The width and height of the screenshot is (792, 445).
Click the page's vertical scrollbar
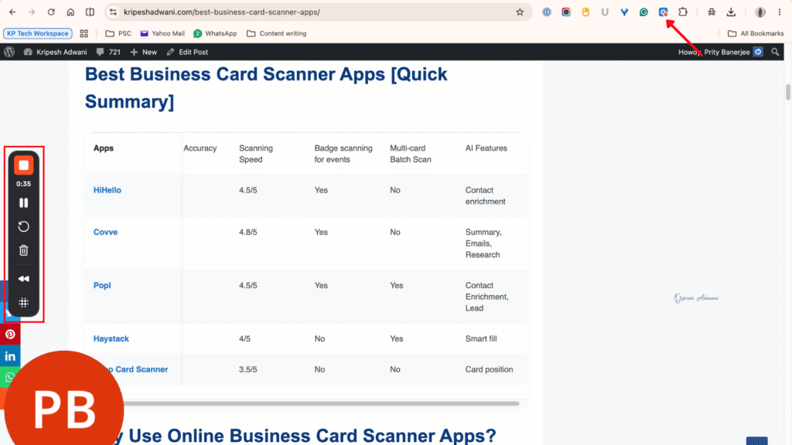[787, 93]
